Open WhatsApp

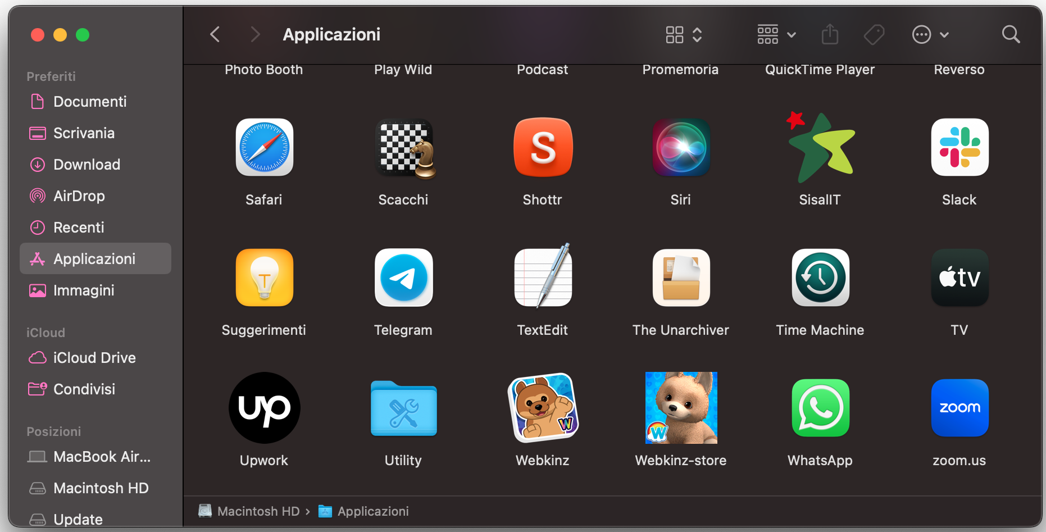[820, 408]
